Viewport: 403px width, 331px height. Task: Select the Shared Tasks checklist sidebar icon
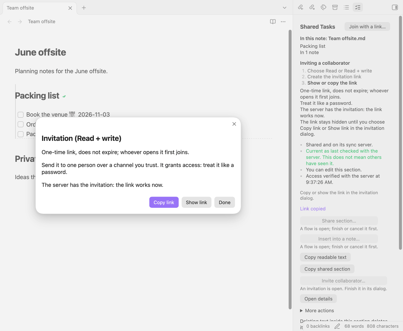358,8
